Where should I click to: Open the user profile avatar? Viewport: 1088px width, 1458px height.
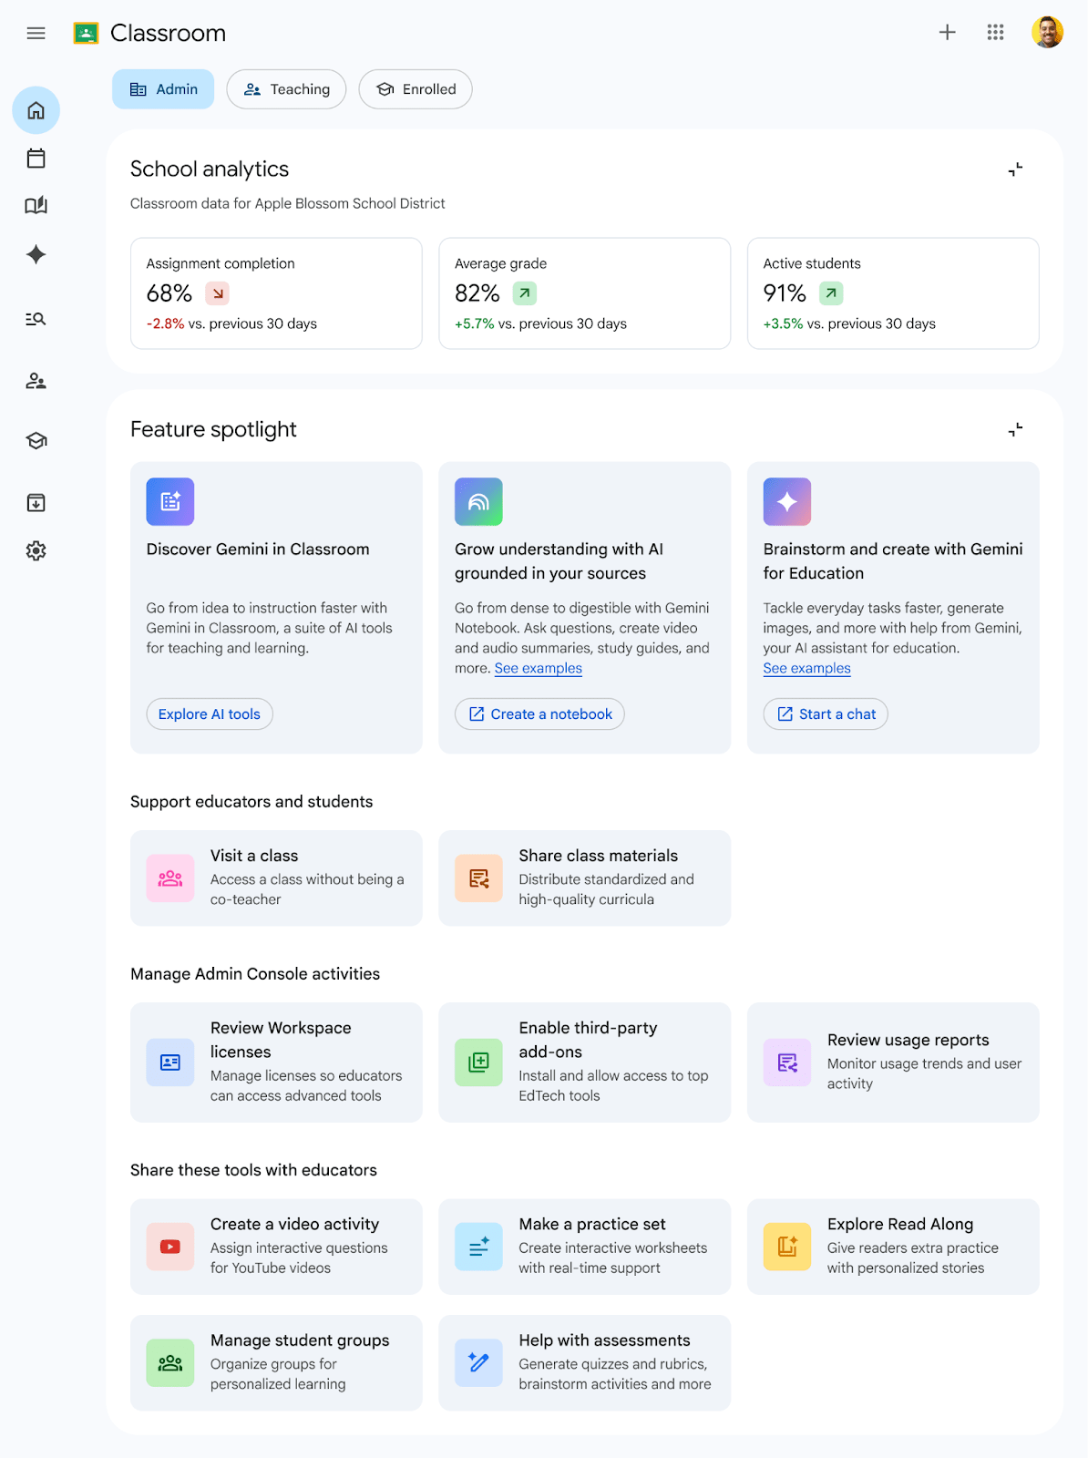(x=1048, y=33)
